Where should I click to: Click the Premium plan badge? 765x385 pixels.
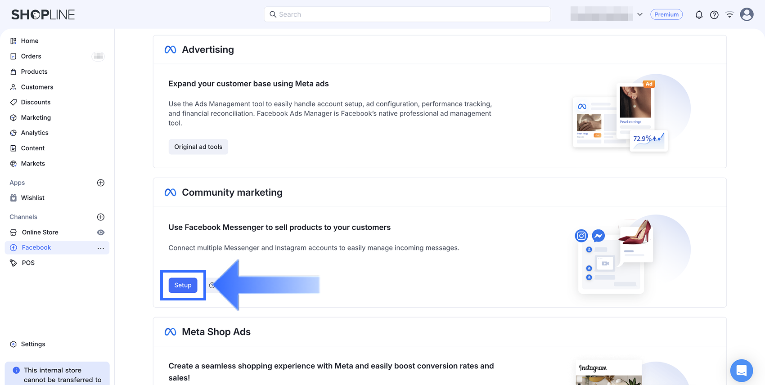(x=666, y=14)
